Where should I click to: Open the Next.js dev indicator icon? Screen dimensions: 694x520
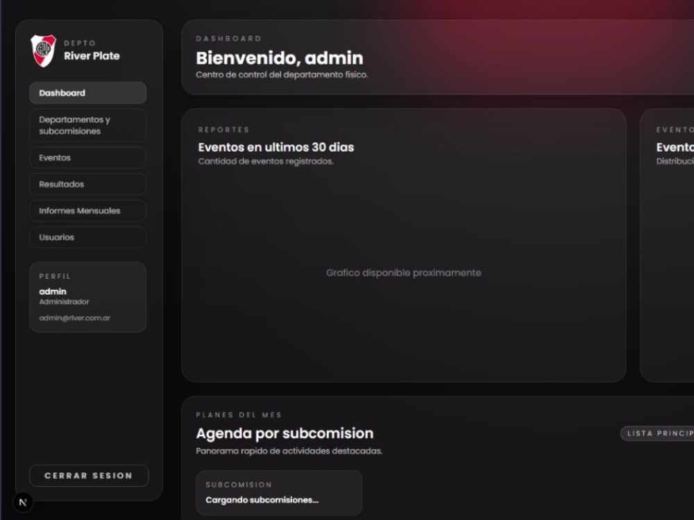click(x=23, y=502)
